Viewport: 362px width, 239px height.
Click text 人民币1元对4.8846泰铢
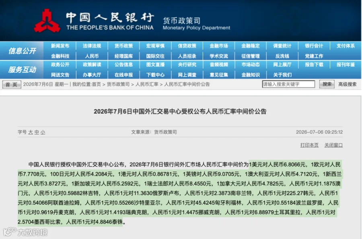tap(95, 222)
